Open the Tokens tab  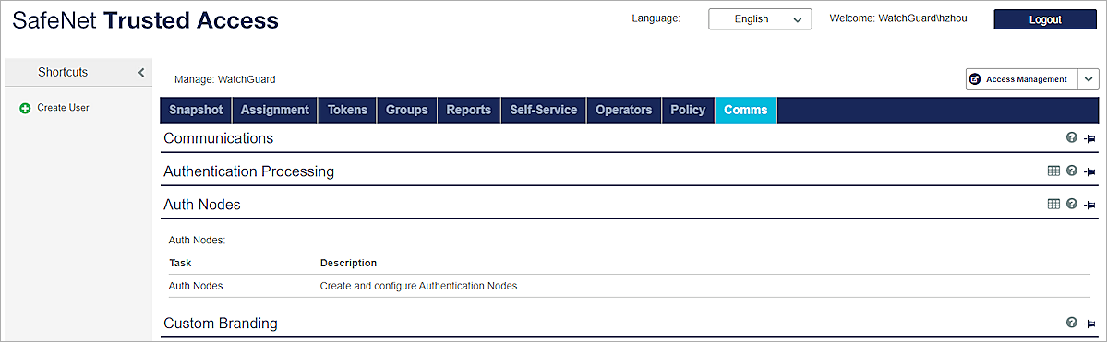347,110
